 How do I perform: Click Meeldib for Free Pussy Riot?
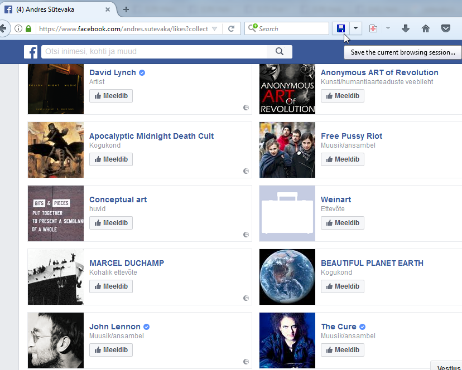(x=343, y=159)
